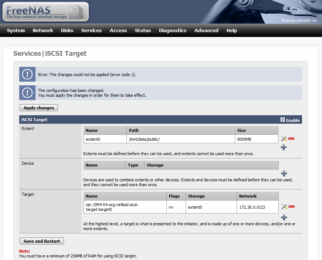Select the /mnt/data/public/ path cell
The width and height of the screenshot is (322, 260).
point(181,139)
